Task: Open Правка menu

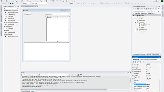Action: (8, 1)
